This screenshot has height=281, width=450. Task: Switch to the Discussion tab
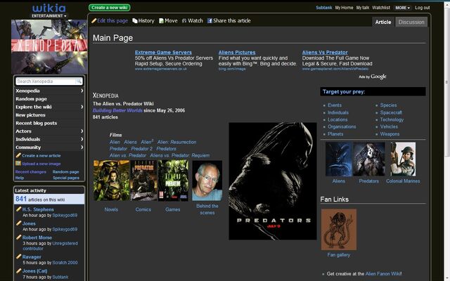(411, 22)
